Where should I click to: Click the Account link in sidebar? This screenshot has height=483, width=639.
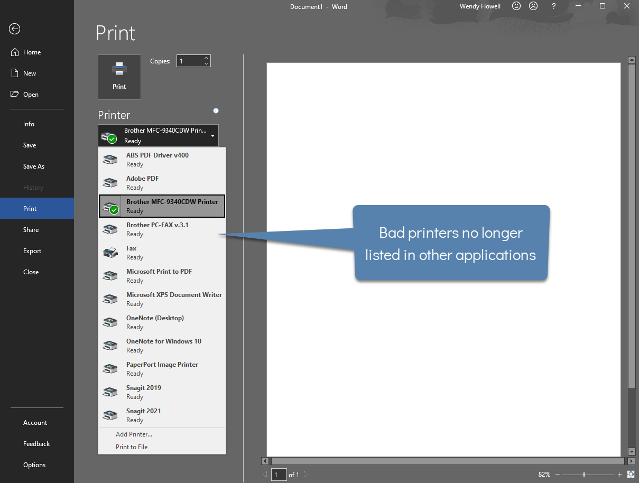pos(35,422)
